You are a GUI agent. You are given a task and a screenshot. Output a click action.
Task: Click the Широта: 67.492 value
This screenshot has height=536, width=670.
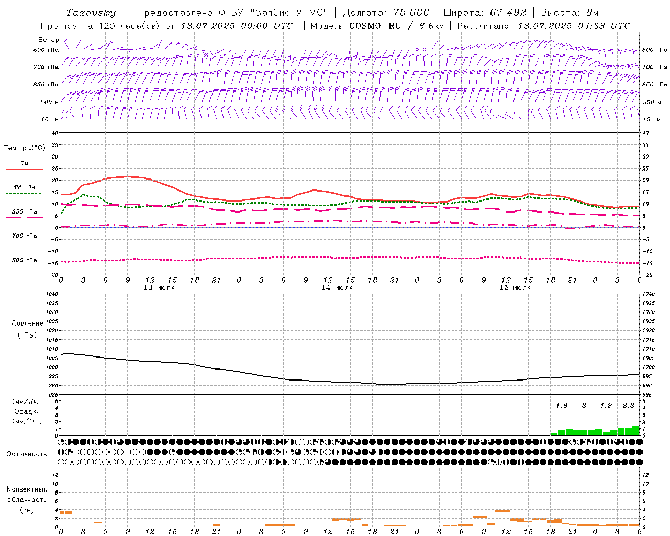pos(485,13)
